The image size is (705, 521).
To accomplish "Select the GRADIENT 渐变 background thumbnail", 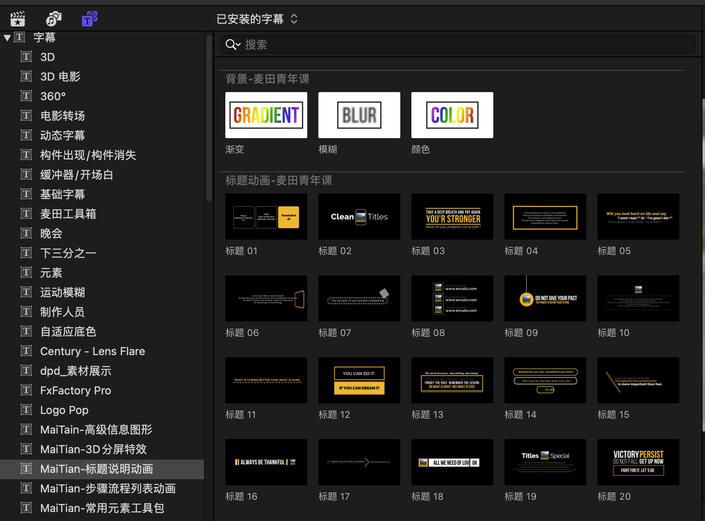I will click(266, 115).
